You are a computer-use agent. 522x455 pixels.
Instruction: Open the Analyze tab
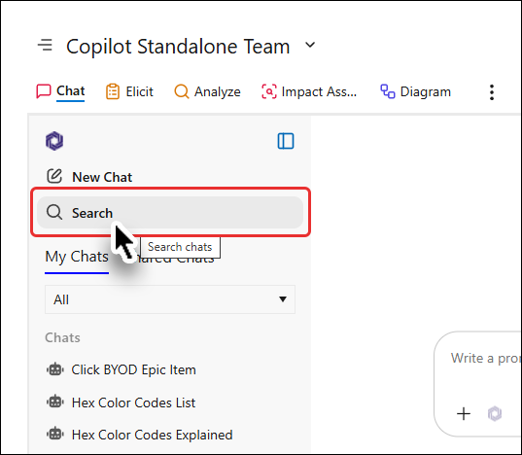tap(207, 91)
